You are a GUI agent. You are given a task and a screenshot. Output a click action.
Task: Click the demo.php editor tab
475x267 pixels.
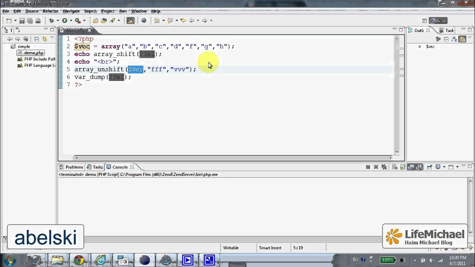tap(75, 31)
